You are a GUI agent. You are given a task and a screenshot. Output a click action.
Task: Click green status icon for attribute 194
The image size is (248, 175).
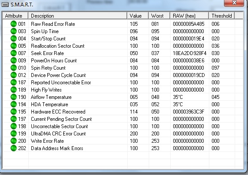coord(14,104)
